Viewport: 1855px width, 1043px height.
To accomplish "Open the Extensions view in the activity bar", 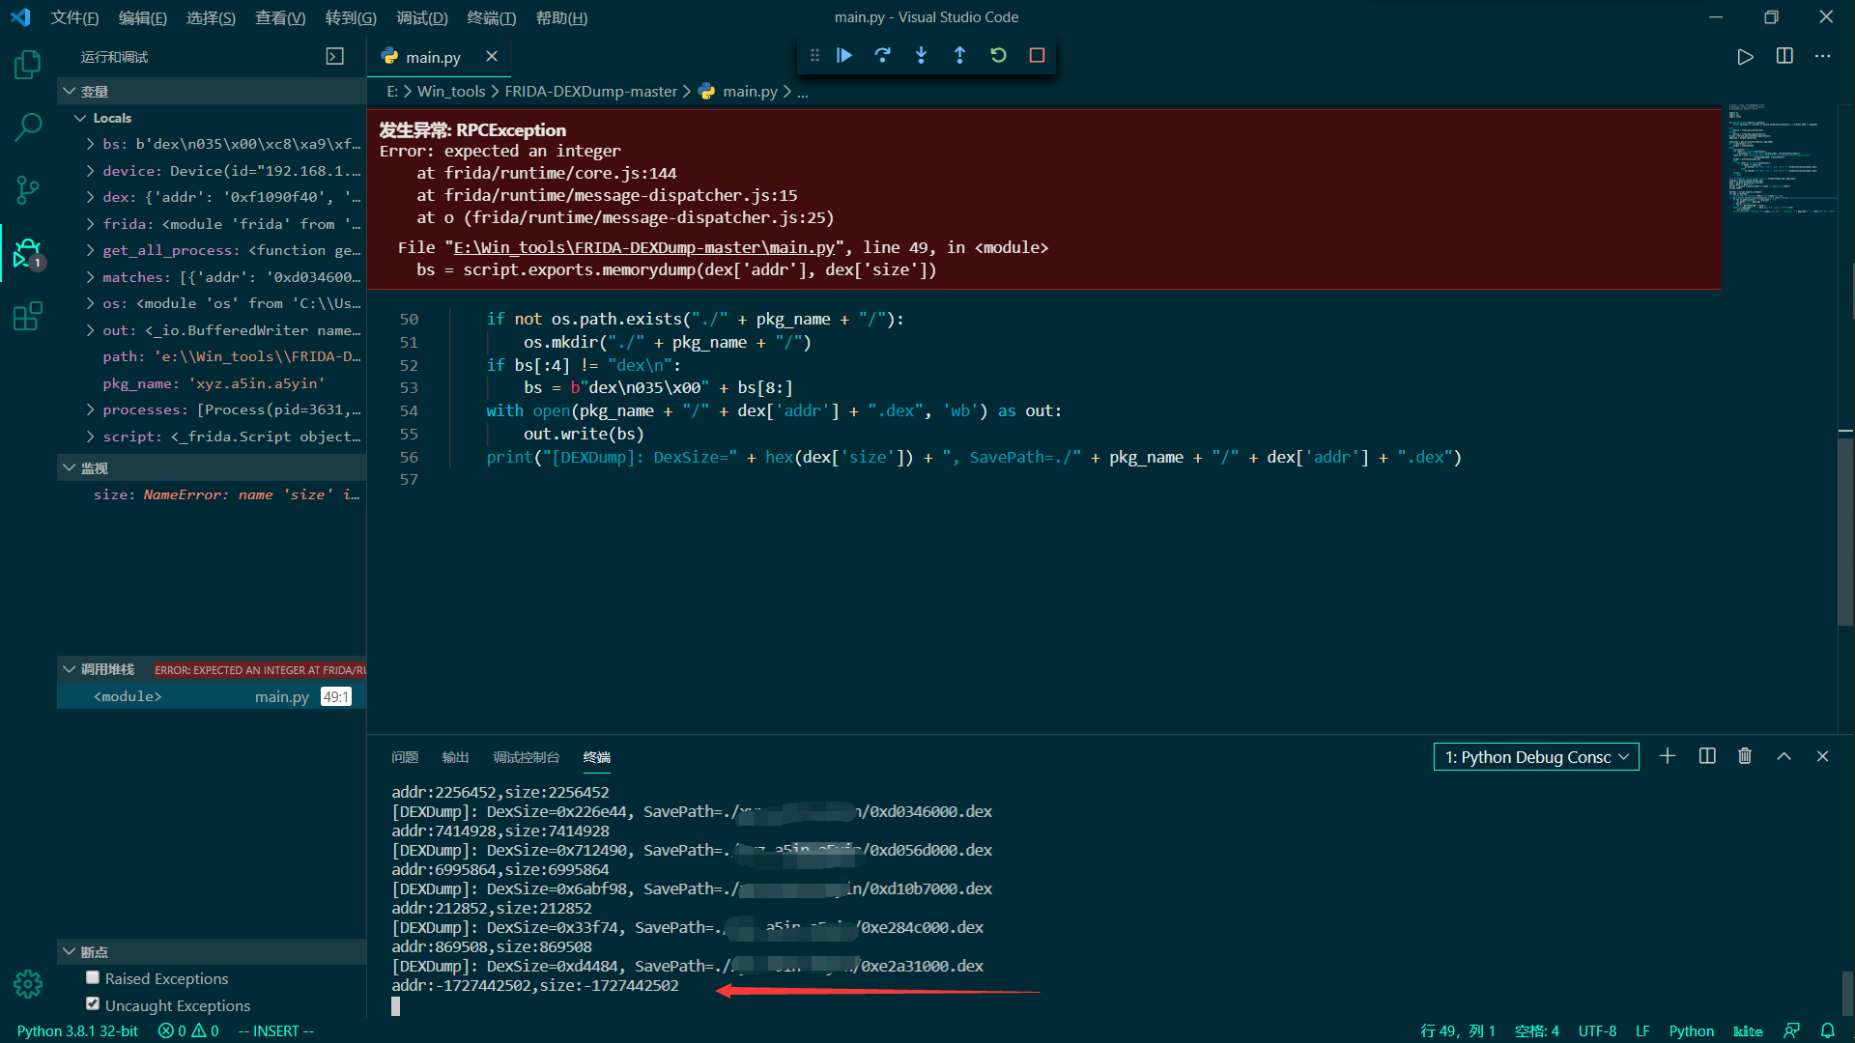I will 27,316.
